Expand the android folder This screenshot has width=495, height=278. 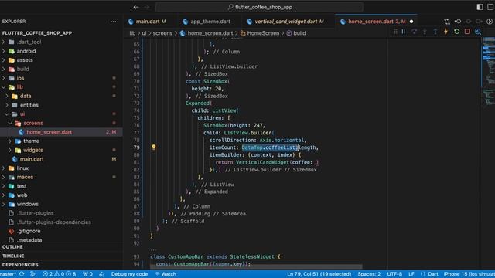[26, 51]
